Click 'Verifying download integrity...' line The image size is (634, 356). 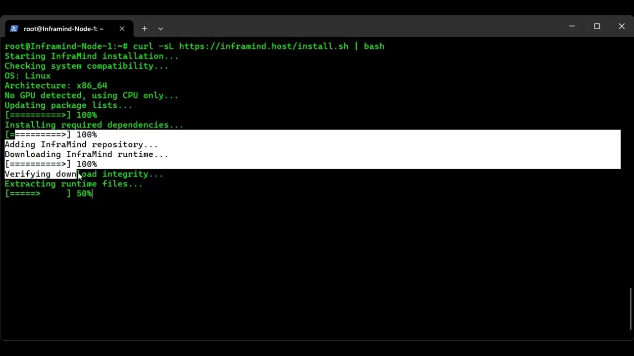84,174
